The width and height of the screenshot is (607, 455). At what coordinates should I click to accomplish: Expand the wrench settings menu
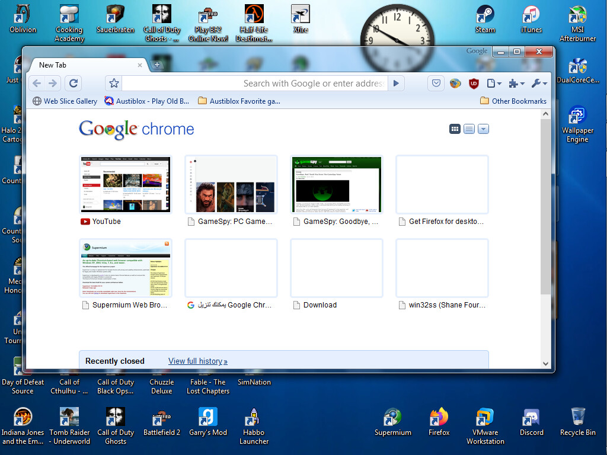pos(539,83)
